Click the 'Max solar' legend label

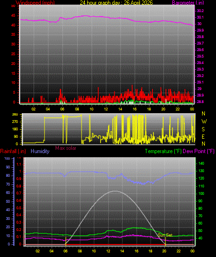pos(66,148)
